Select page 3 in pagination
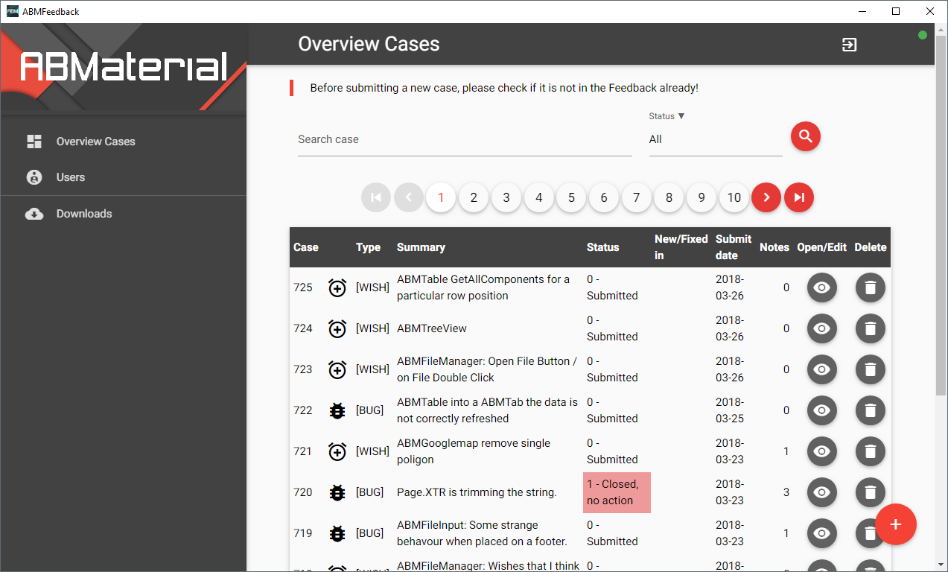 506,197
